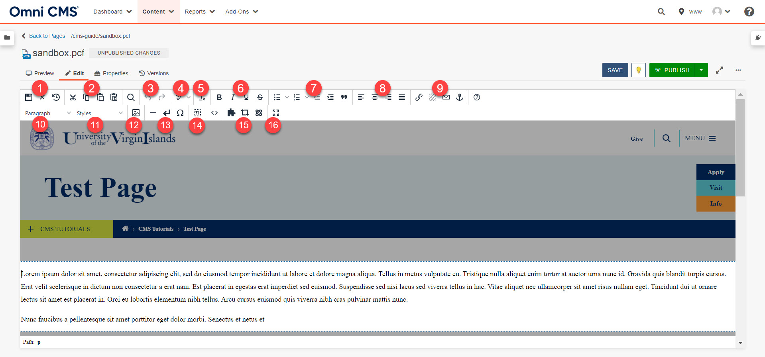765x357 pixels.
Task: Switch to the Versions tab
Action: pyautogui.click(x=154, y=73)
